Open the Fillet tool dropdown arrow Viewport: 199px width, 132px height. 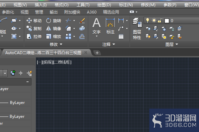coord(74,28)
